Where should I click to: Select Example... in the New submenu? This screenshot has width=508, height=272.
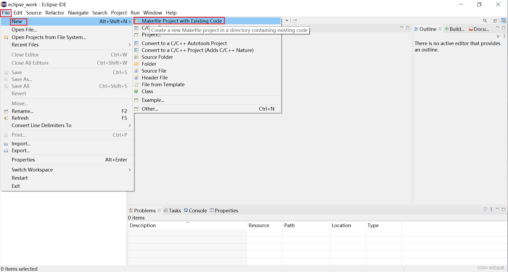click(x=207, y=100)
